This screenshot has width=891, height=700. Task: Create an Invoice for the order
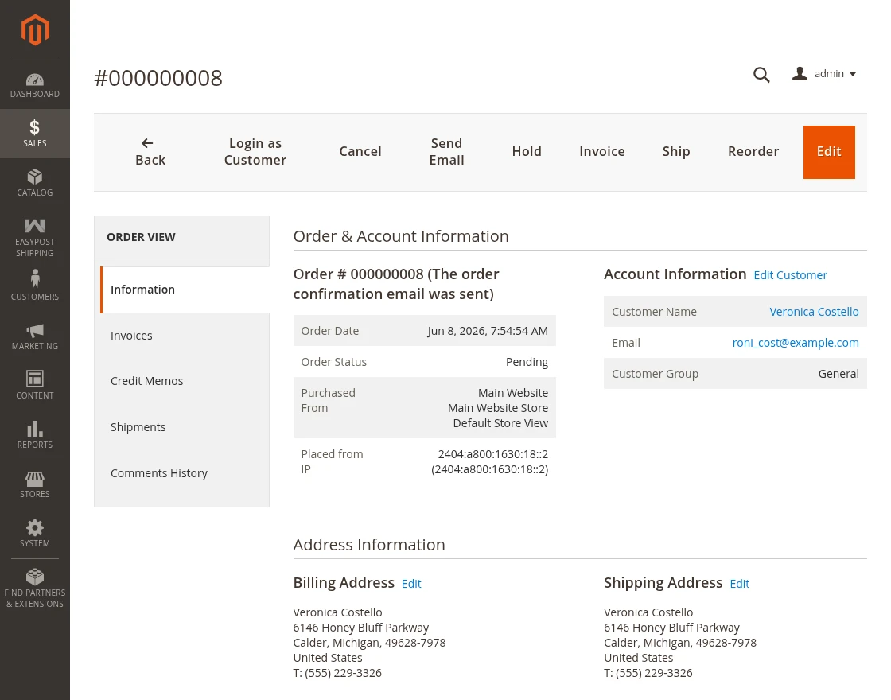pos(601,152)
